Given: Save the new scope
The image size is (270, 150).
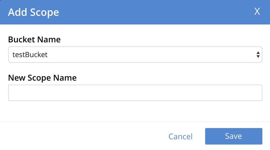Looking at the screenshot, I should tap(234, 136).
